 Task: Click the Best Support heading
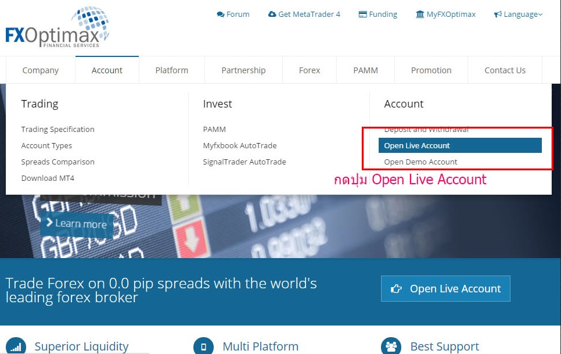click(445, 346)
